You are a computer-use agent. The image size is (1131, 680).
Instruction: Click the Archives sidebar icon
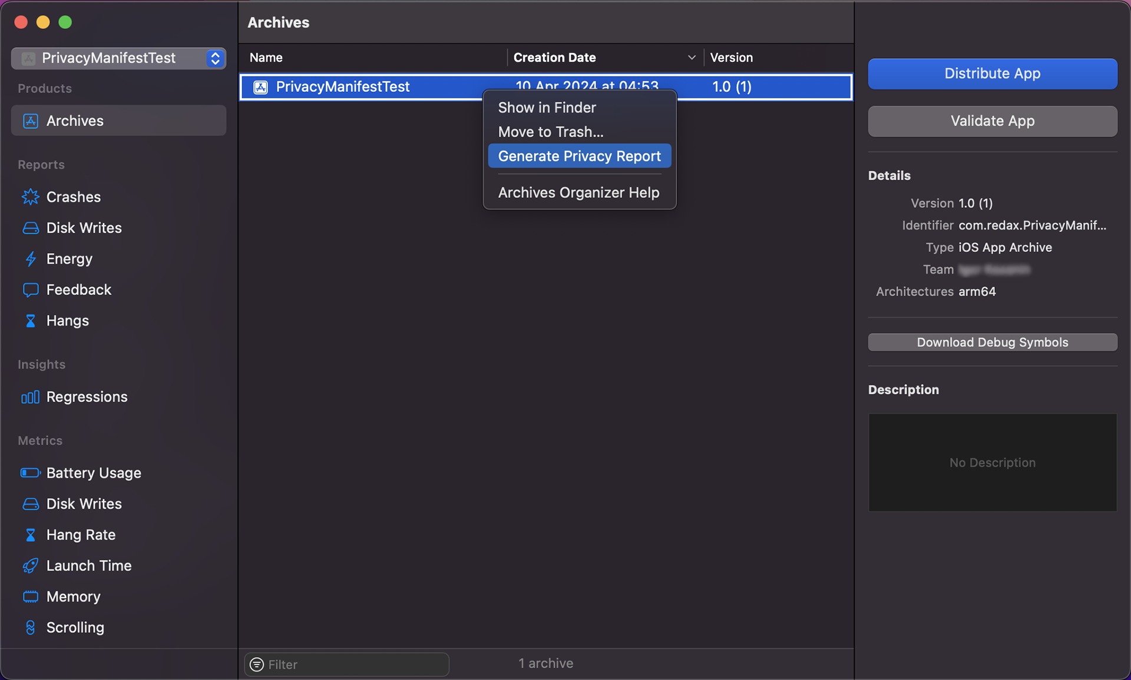tap(30, 121)
